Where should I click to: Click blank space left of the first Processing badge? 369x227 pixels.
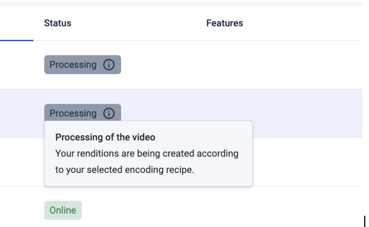(21, 65)
